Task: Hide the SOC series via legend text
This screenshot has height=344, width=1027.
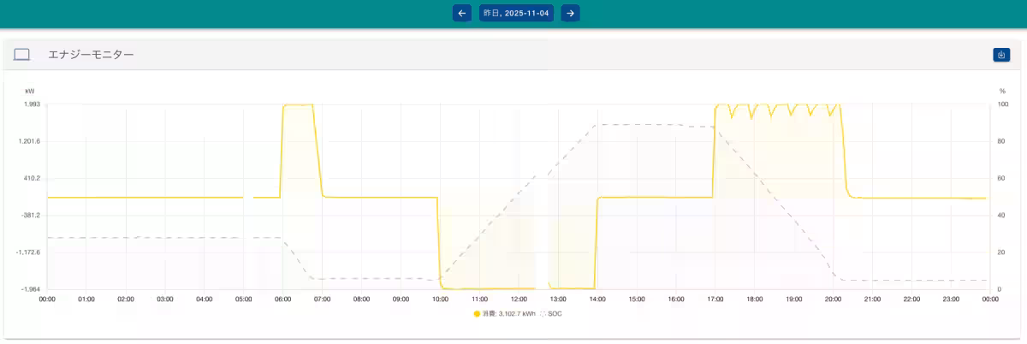Action: click(x=555, y=314)
